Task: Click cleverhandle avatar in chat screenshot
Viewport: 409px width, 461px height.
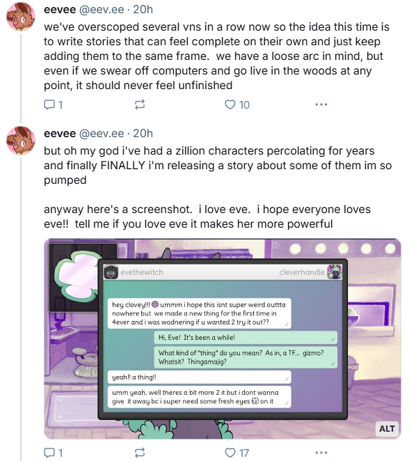Action: coord(335,272)
